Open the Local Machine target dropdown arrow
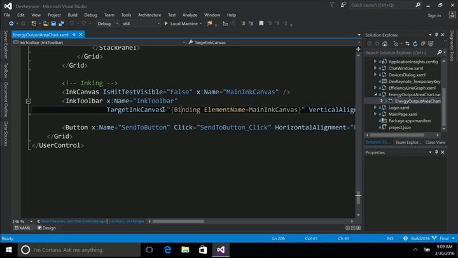 click(200, 24)
